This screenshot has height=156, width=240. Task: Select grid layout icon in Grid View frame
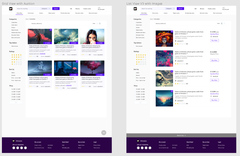pos(100,23)
